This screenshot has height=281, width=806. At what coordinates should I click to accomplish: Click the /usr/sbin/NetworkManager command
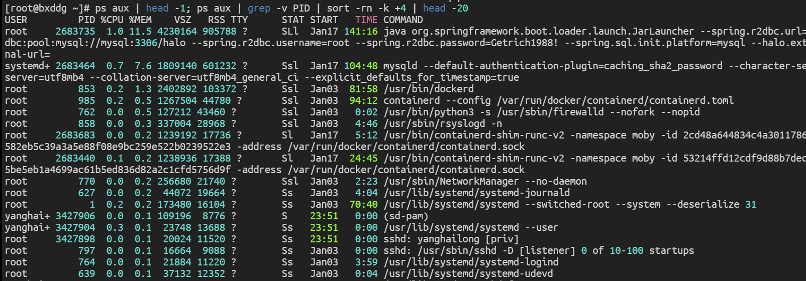(x=451, y=181)
